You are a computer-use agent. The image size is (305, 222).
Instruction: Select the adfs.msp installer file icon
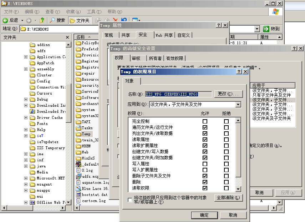[78, 176]
